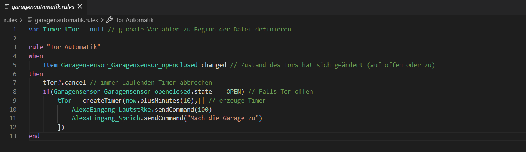Open the rules breadcrumb folder
The height and width of the screenshot is (152, 526).
(10, 20)
